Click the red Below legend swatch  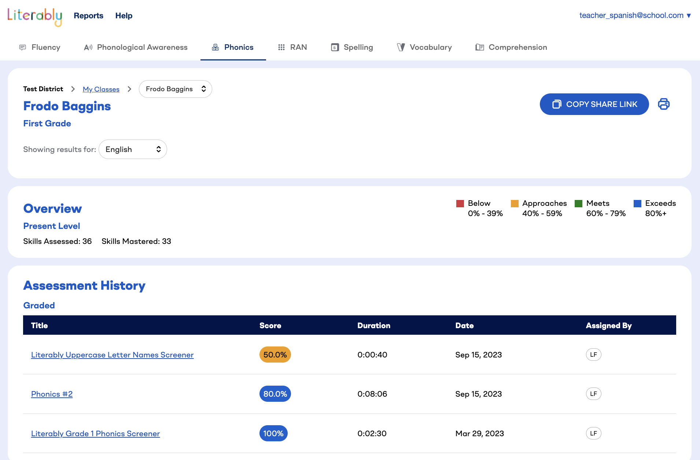point(460,204)
